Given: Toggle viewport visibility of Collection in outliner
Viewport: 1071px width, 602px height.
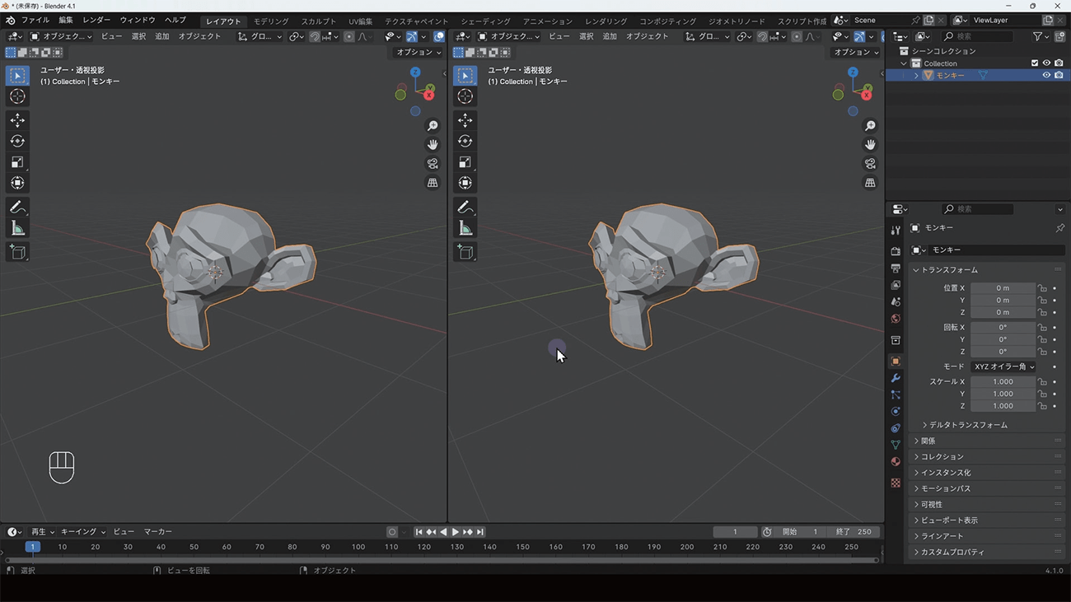Looking at the screenshot, I should [1046, 63].
